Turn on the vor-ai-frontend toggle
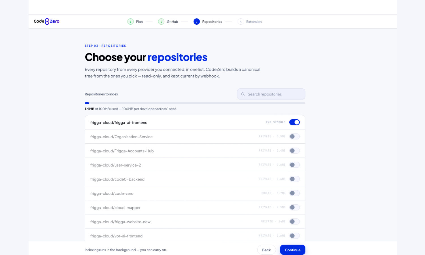 point(294,236)
